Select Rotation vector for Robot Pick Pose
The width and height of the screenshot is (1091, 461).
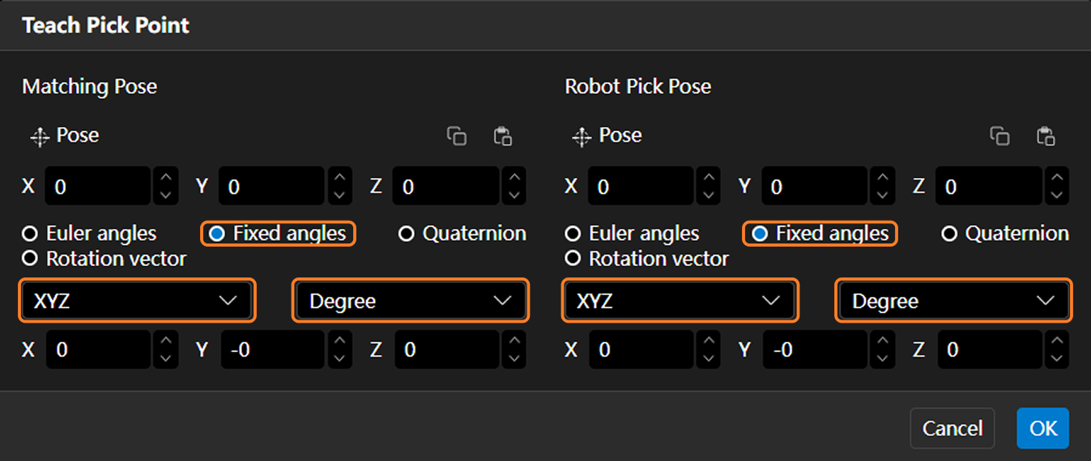pyautogui.click(x=573, y=259)
